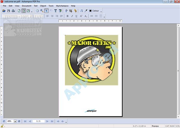Open the Text menu
180x128 pixels.
coord(36,6)
